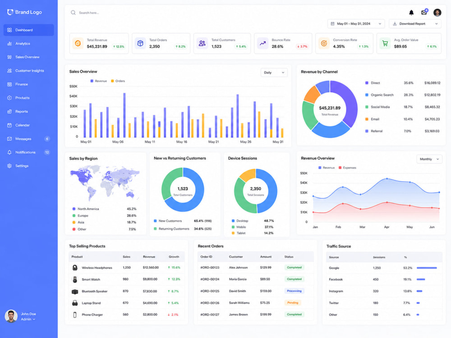Click the Messages envelope icon in sidebar
This screenshot has height=338, width=451.
(9, 139)
